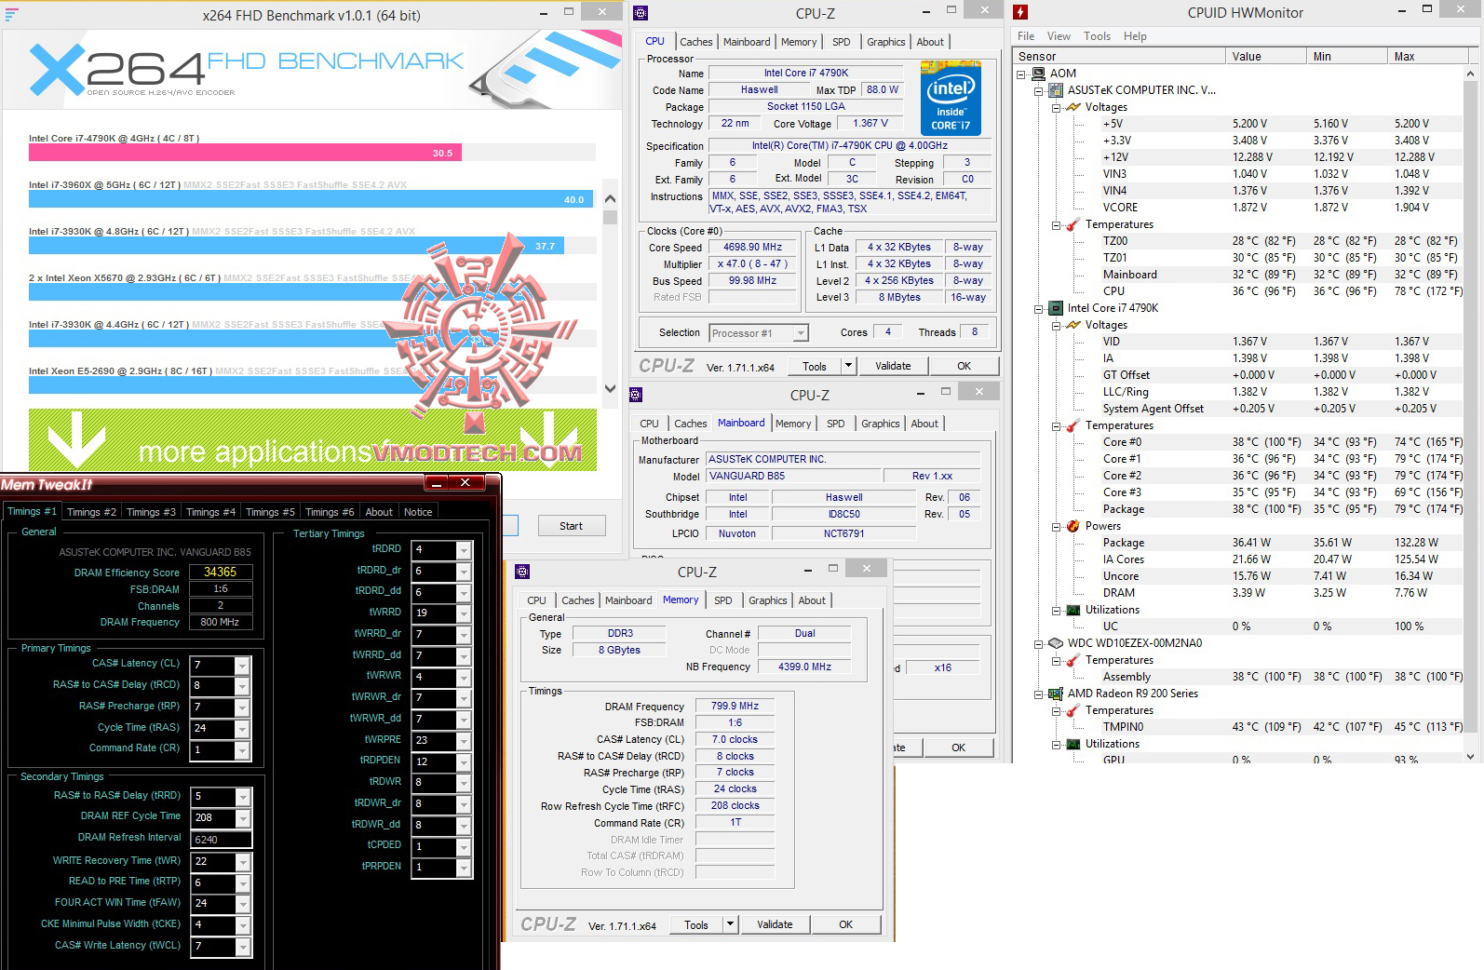Click the Intel Core i7-4790K pink result bar

pos(245,153)
